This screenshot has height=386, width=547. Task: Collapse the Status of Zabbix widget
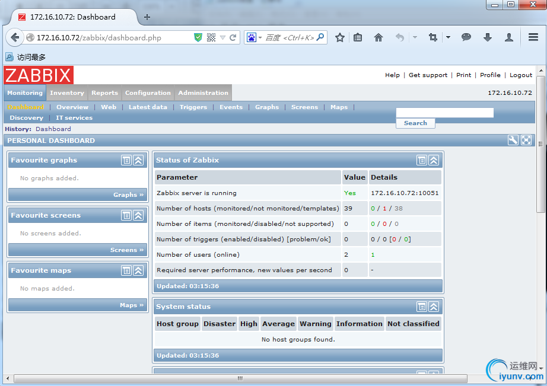(434, 160)
